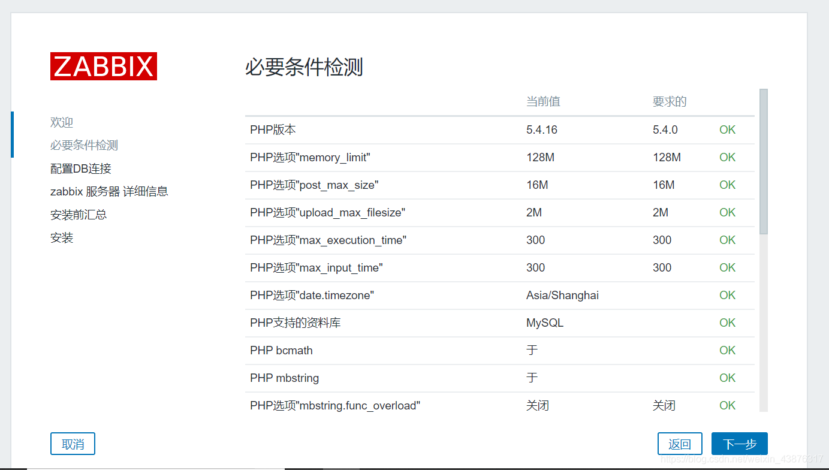Select the 安装前汇总 step in sidebar
This screenshot has height=470, width=829.
click(79, 215)
